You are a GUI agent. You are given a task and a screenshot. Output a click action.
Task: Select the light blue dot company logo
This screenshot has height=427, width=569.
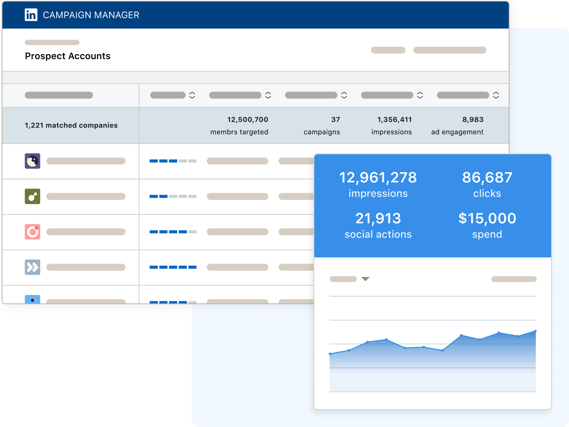32,299
